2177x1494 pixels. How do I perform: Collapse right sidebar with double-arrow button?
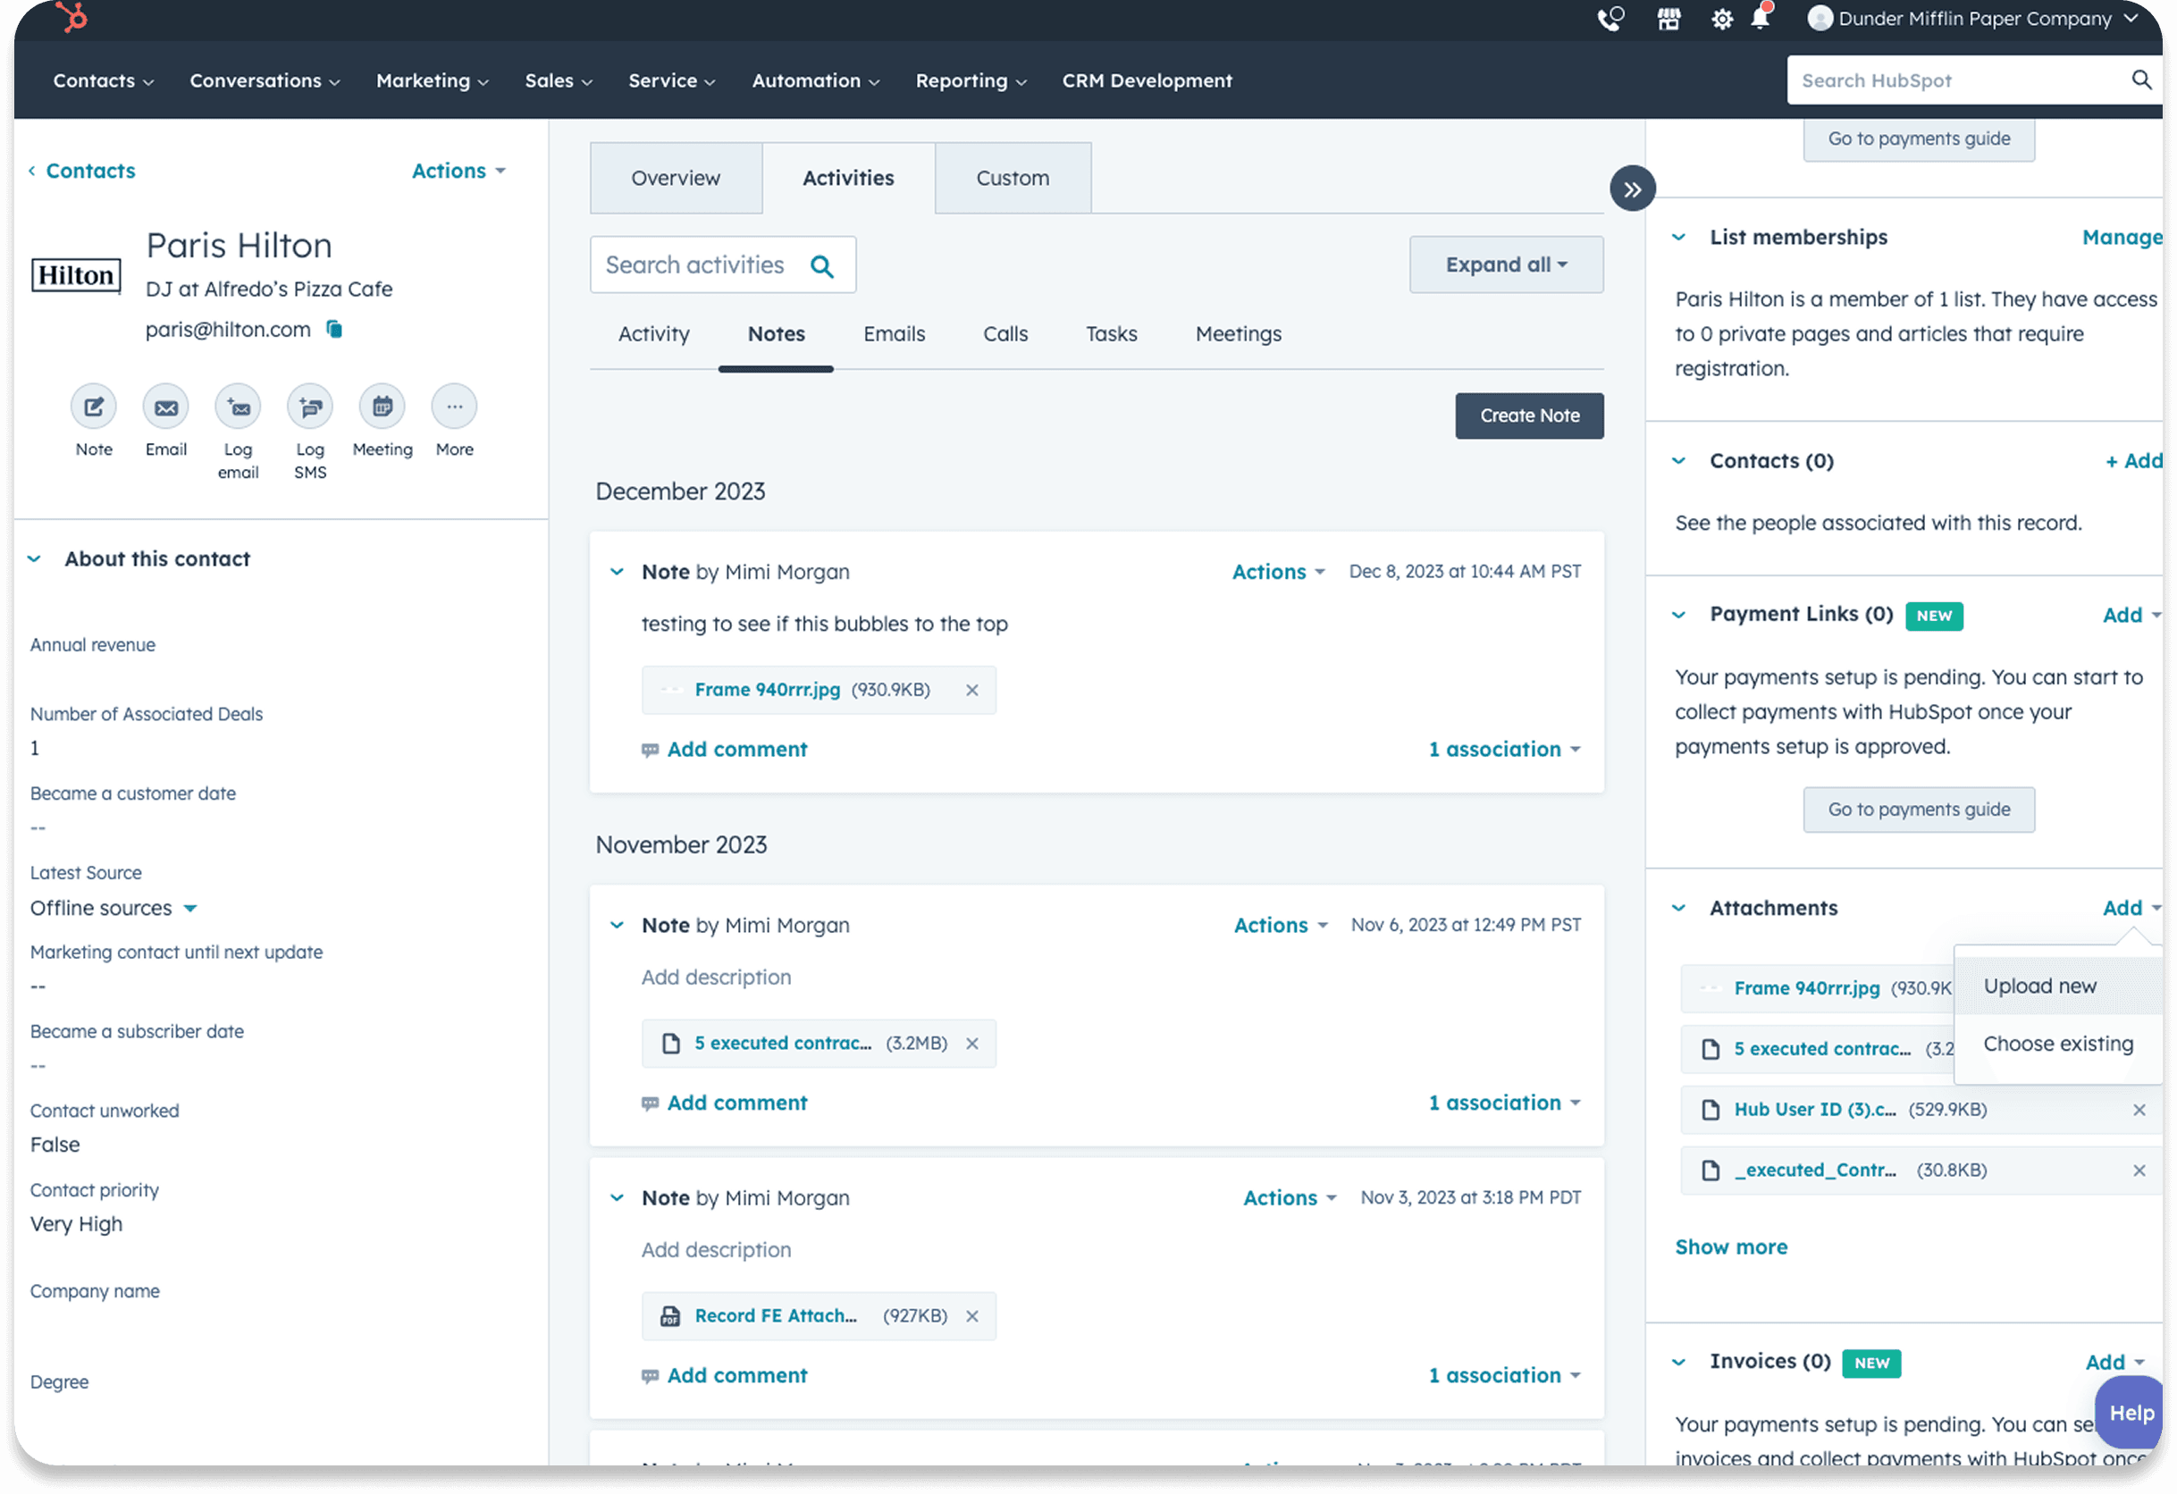click(1632, 189)
